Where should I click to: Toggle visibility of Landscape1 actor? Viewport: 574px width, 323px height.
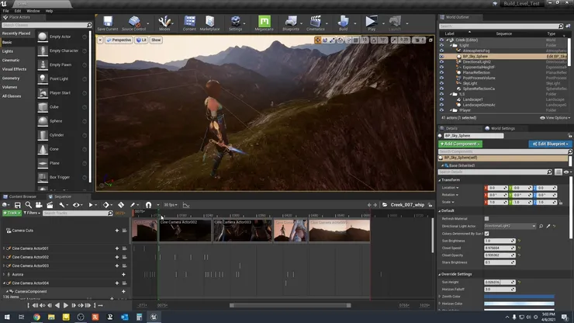point(441,99)
